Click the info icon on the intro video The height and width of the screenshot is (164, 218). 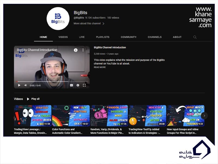[76, 50]
